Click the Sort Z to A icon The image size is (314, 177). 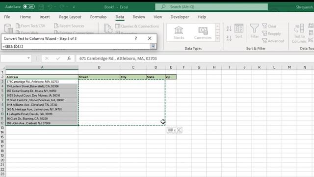[x=229, y=38]
